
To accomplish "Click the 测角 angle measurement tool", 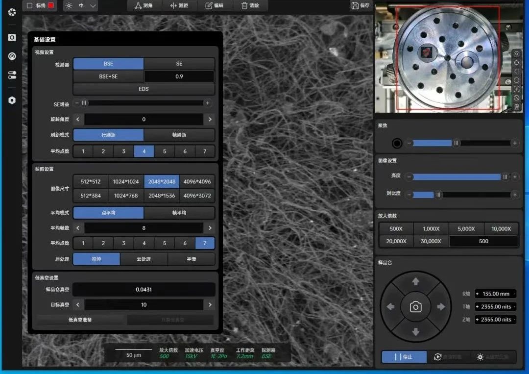I will coord(144,5).
